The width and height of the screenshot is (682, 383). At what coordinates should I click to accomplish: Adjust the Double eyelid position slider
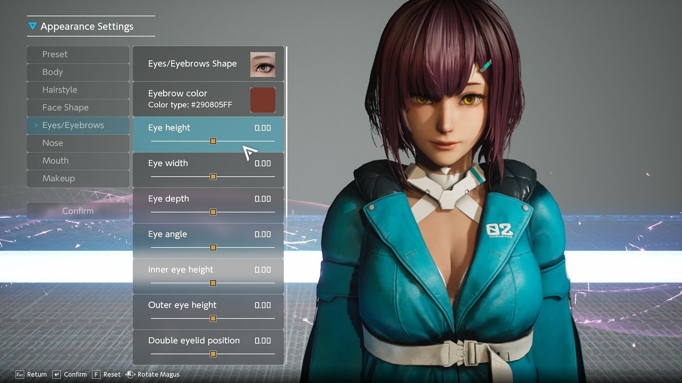click(x=213, y=354)
